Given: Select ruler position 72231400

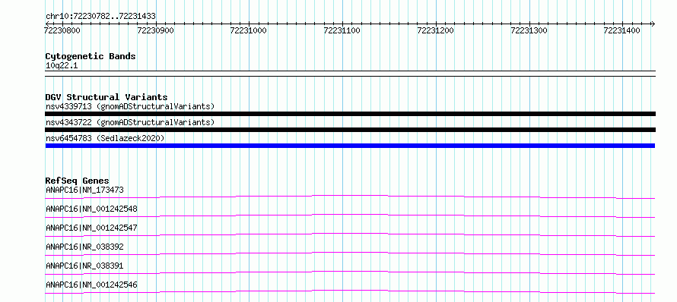Looking at the screenshot, I should [x=622, y=30].
